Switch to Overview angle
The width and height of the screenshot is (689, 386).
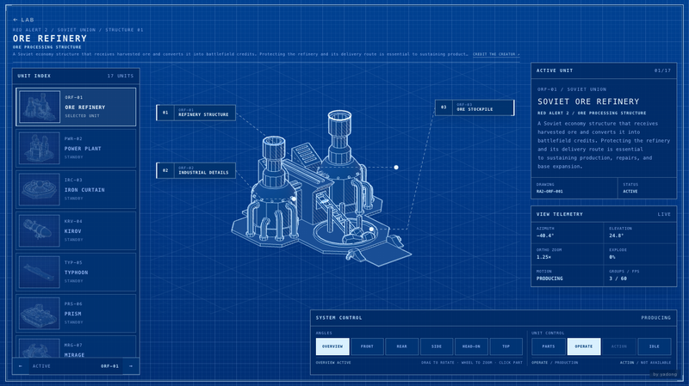tap(332, 346)
